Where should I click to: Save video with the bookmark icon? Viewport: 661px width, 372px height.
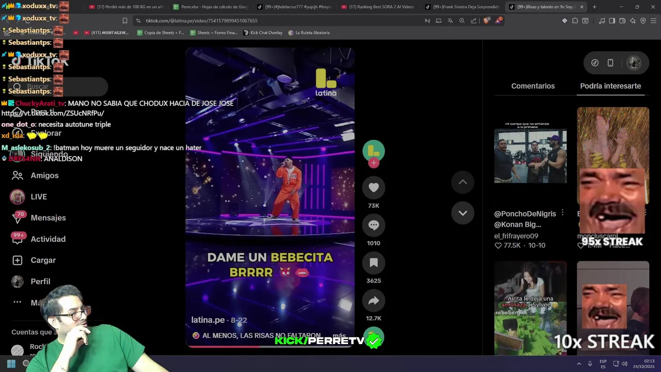tap(373, 263)
